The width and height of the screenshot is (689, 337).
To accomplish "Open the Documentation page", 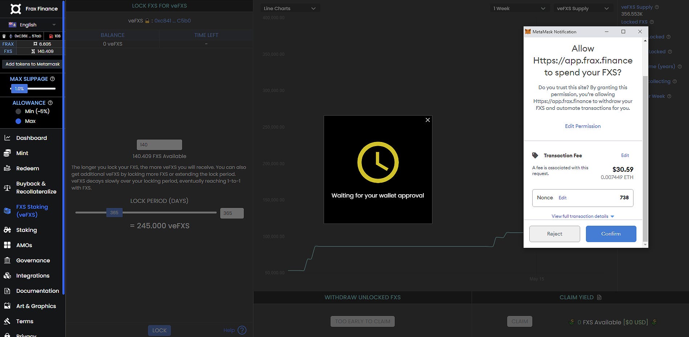I will (x=38, y=291).
